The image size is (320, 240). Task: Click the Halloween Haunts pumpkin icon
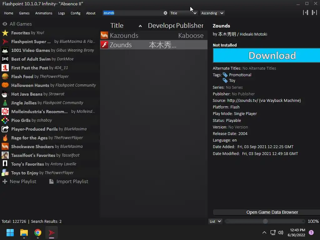[5, 85]
